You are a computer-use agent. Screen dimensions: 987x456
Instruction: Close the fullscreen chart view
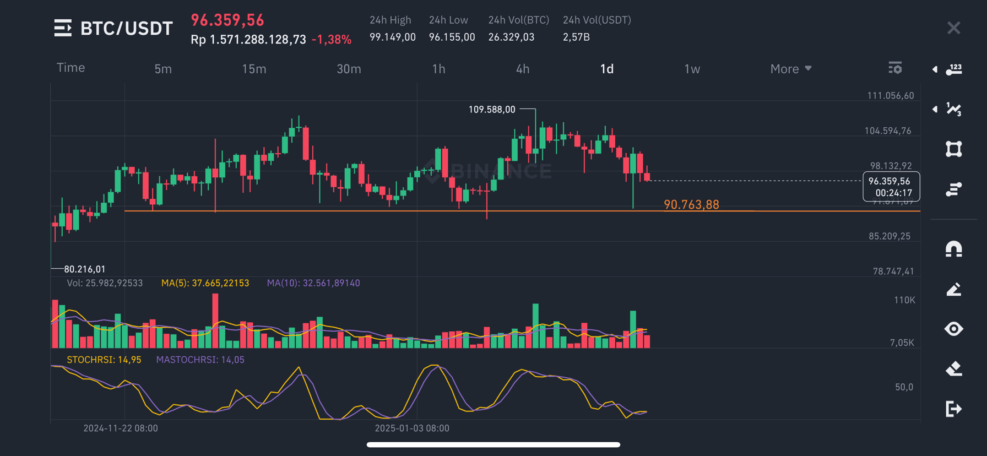(x=954, y=28)
